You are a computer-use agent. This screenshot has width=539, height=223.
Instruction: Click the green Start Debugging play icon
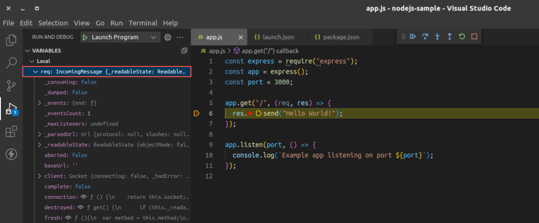85,37
